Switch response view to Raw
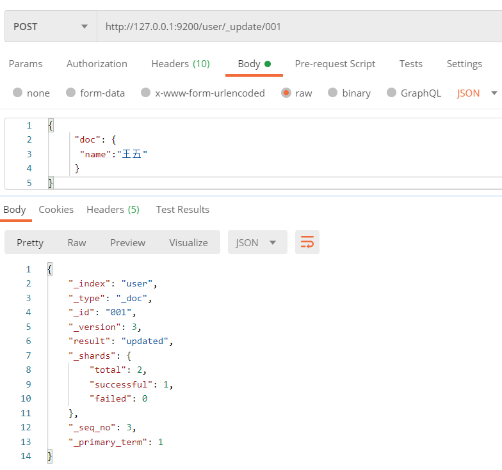Screen dimensions: 502x470 click(x=77, y=243)
